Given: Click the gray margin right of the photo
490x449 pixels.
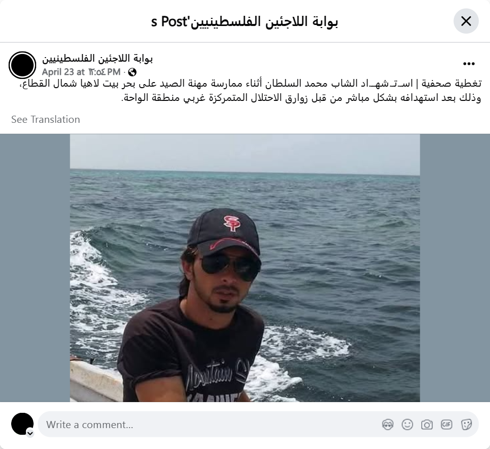Looking at the screenshot, I should point(455,268).
